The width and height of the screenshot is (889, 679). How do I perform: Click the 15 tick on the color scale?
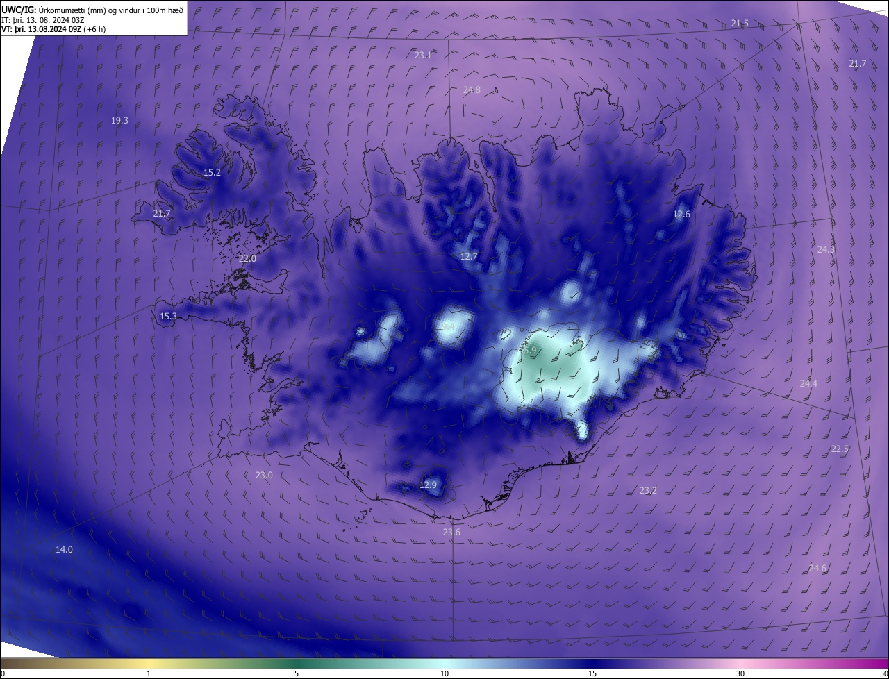(x=592, y=673)
